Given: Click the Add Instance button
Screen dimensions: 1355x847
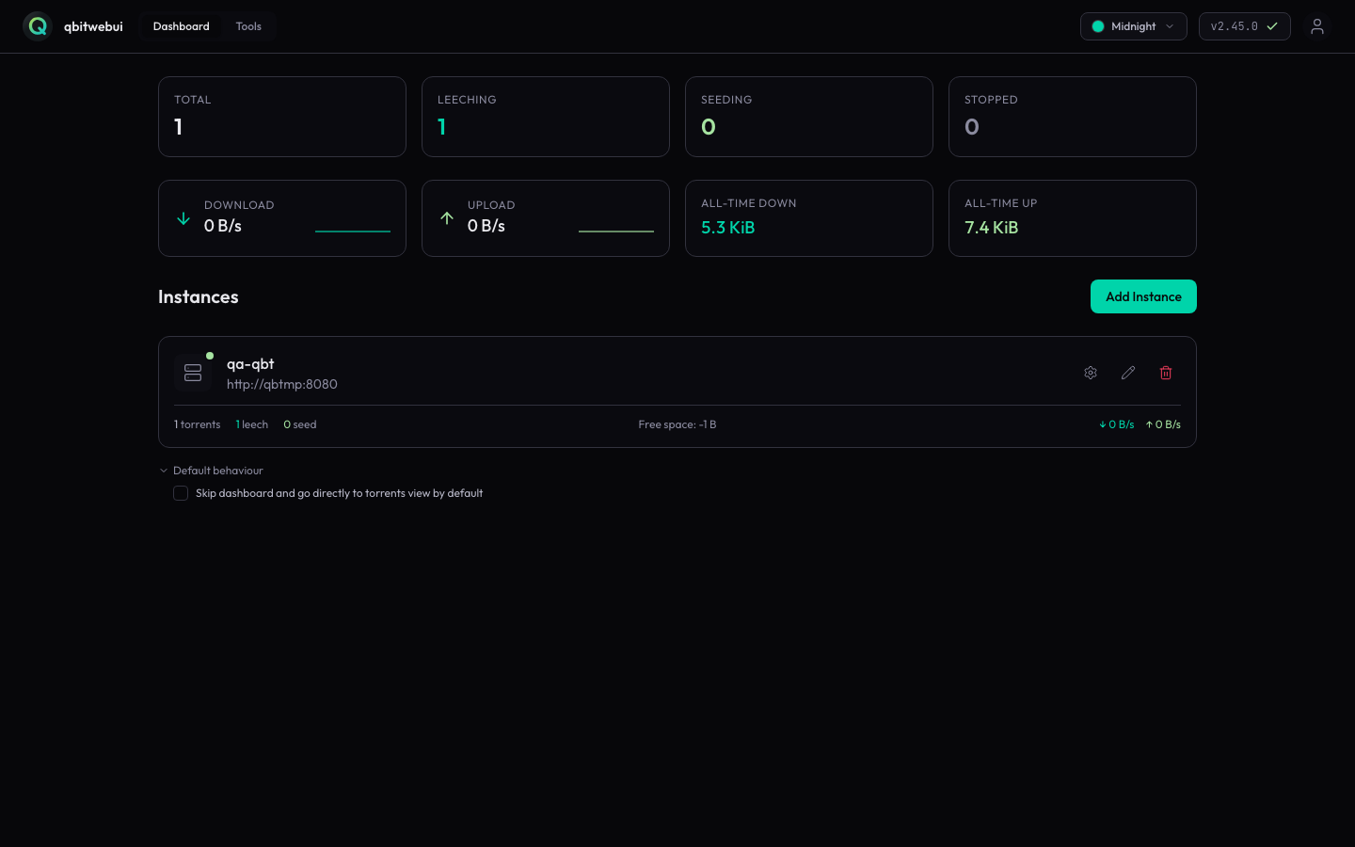Looking at the screenshot, I should (1143, 296).
